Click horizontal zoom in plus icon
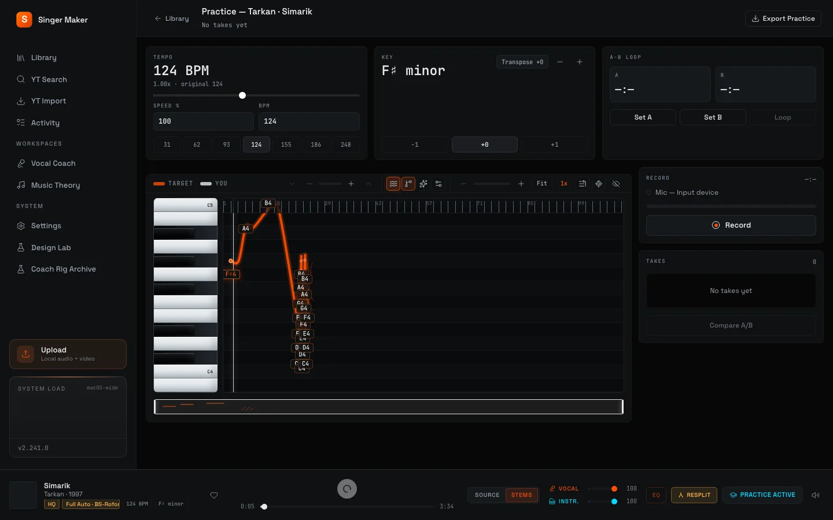Image resolution: width=833 pixels, height=520 pixels. [x=521, y=184]
